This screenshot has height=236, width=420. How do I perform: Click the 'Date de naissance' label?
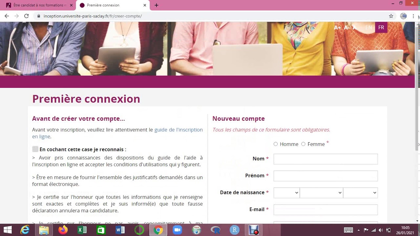tap(242, 192)
